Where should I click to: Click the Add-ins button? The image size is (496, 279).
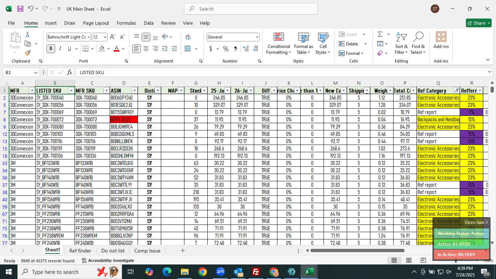[x=441, y=40]
